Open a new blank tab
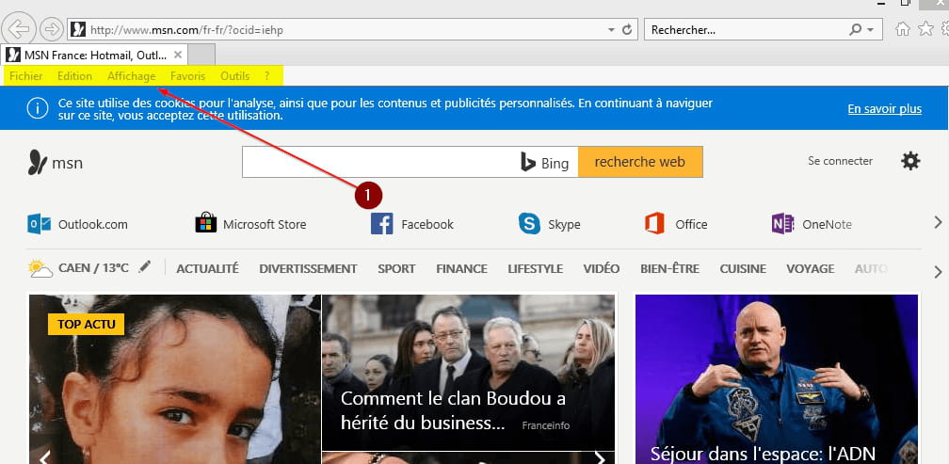Image resolution: width=949 pixels, height=464 pixels. click(201, 55)
